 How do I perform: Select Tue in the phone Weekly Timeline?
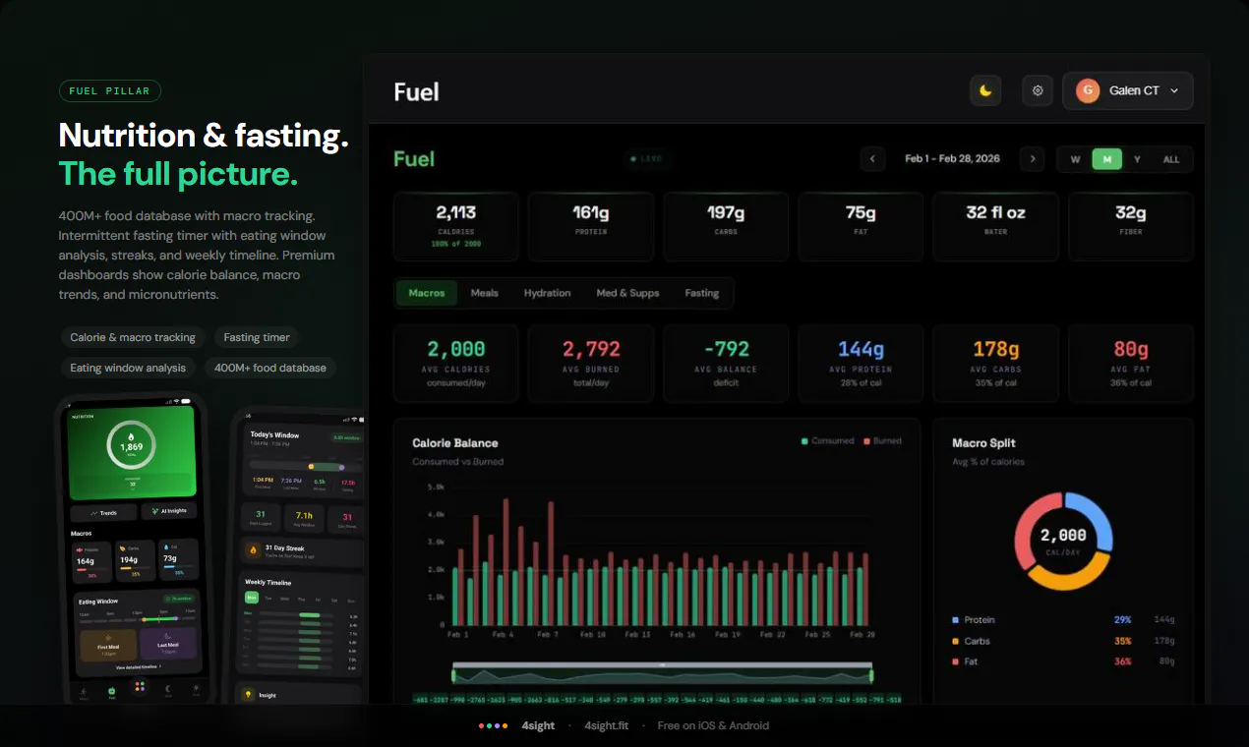pos(268,598)
